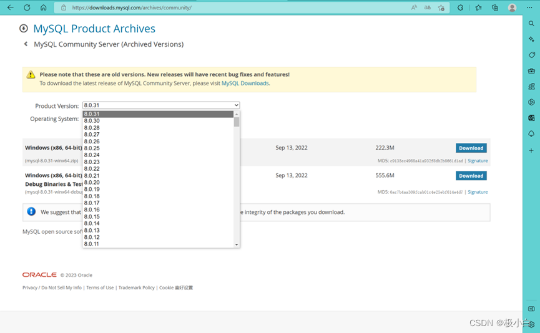
Task: Pick version 8.0.18 option
Action: [x=158, y=196]
